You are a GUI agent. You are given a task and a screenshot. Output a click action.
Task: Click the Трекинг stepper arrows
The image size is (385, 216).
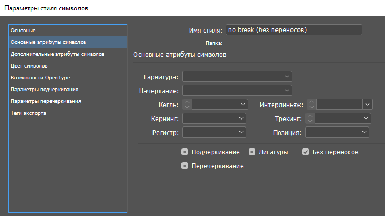pos(310,118)
